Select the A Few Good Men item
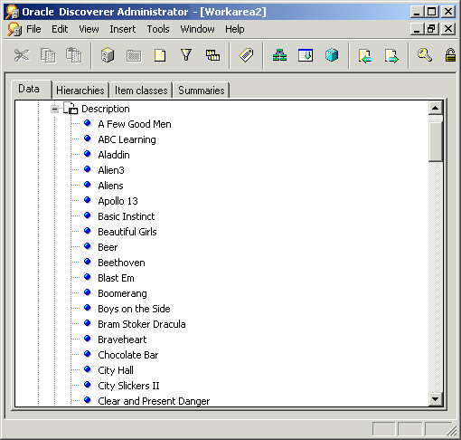The image size is (461, 440). click(135, 124)
